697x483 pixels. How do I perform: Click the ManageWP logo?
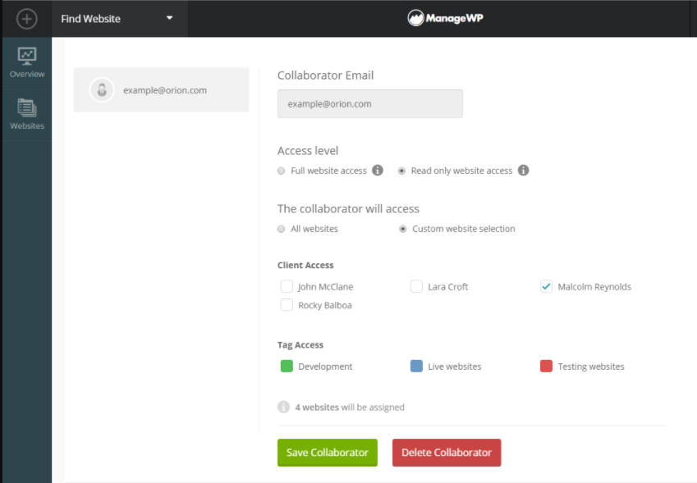pos(446,18)
